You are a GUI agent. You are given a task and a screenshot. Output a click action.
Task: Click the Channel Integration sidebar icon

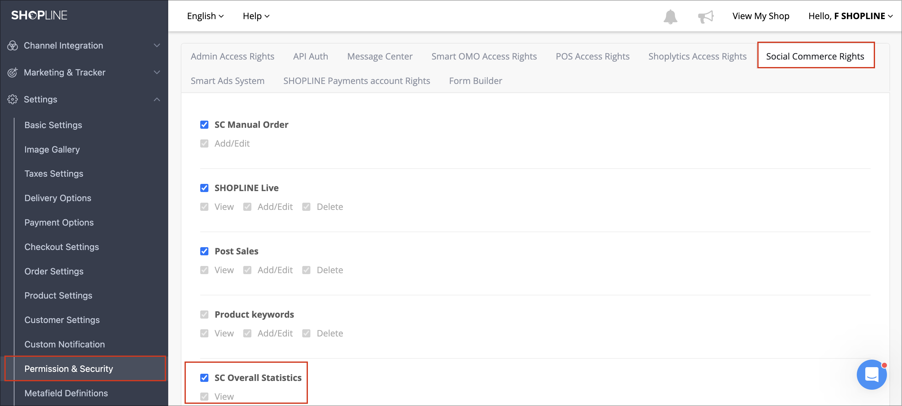tap(13, 45)
